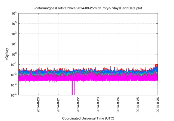This screenshot has width=174, height=121.
Task: Click the '2014-8-25' date tick label
Action: click(x=138, y=105)
